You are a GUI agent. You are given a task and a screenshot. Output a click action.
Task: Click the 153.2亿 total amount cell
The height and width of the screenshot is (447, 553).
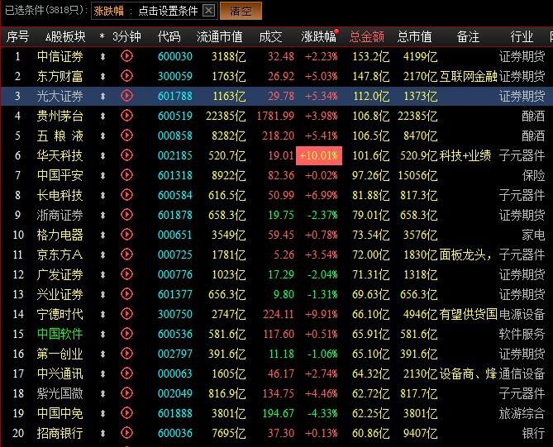tap(371, 56)
